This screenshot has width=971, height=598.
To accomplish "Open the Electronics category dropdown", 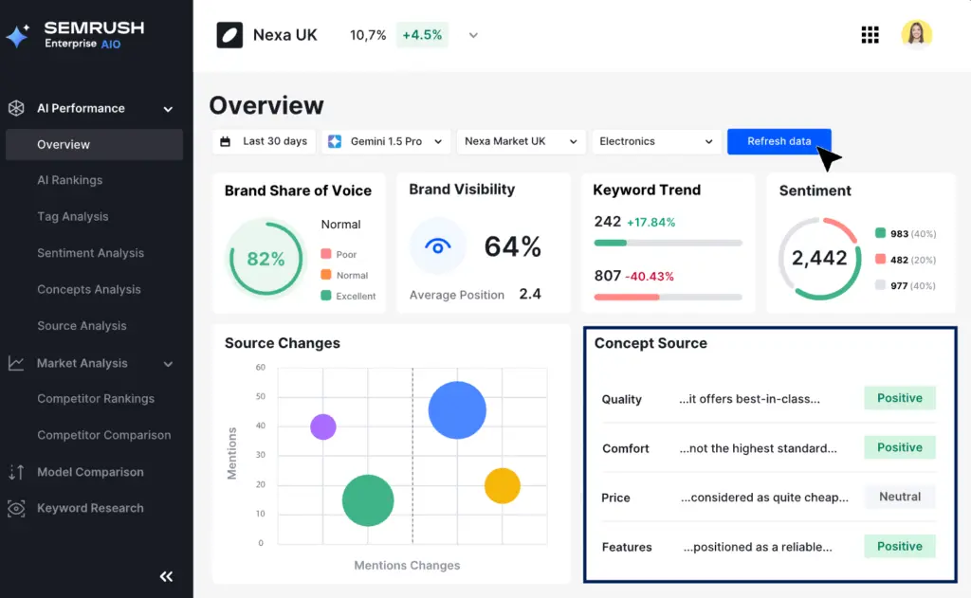I will click(656, 140).
